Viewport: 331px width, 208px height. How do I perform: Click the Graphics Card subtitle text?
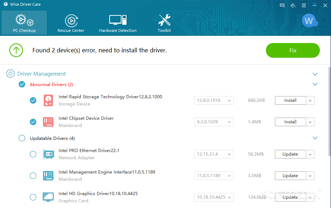73,200
